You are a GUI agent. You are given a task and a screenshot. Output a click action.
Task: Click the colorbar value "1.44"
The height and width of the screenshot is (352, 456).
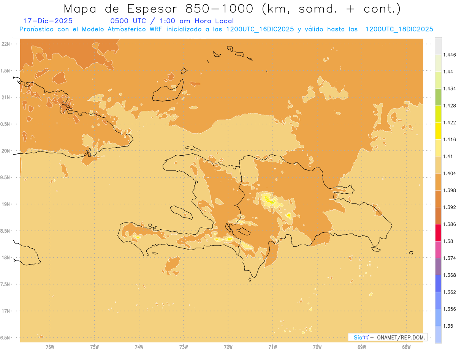(448, 72)
